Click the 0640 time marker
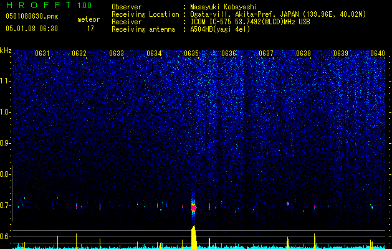Screen dimensions: 392x249 pyautogui.click(x=378, y=54)
